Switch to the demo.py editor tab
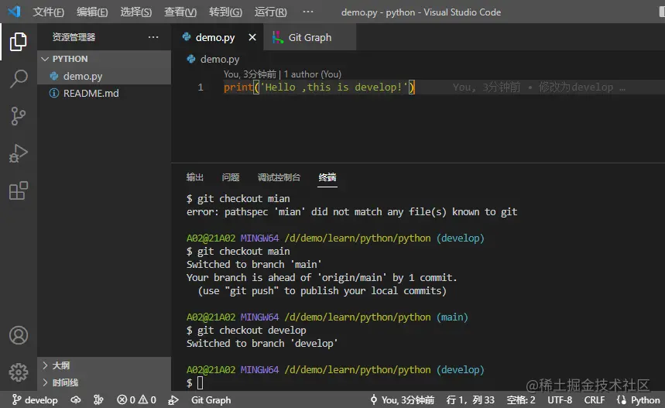 click(215, 37)
